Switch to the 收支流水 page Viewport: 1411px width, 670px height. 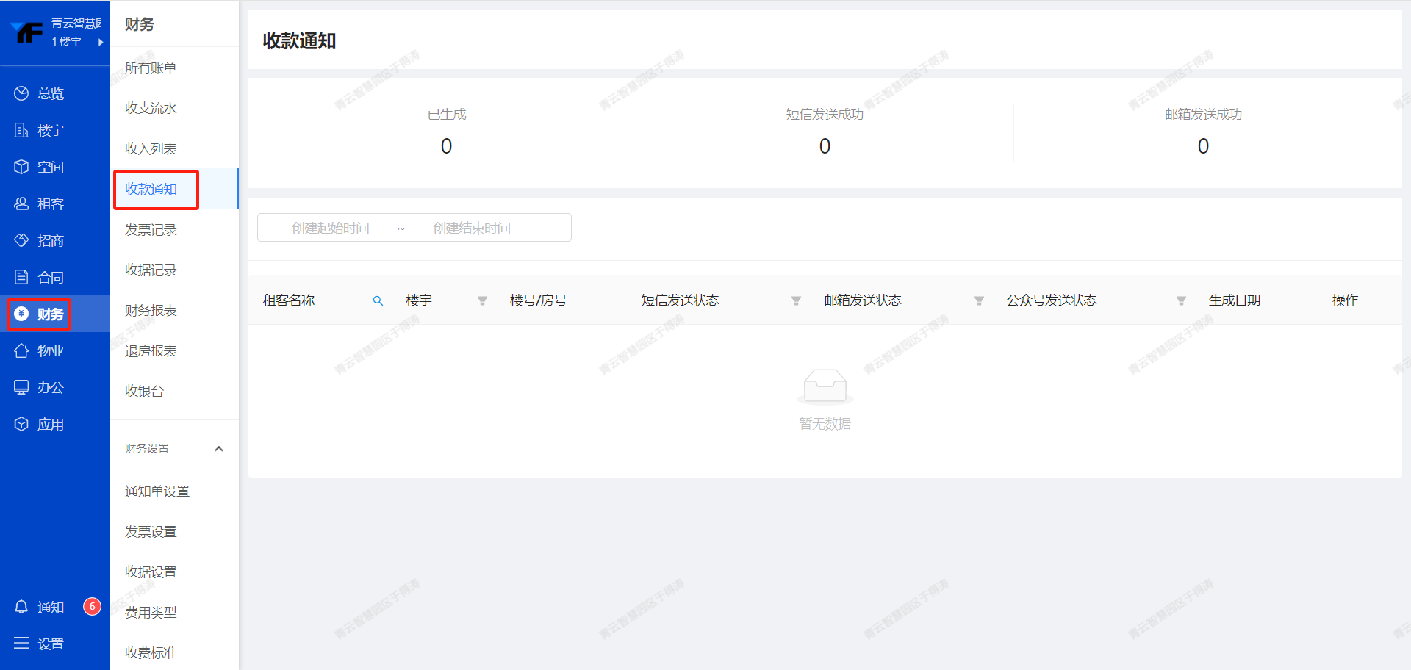tap(151, 109)
